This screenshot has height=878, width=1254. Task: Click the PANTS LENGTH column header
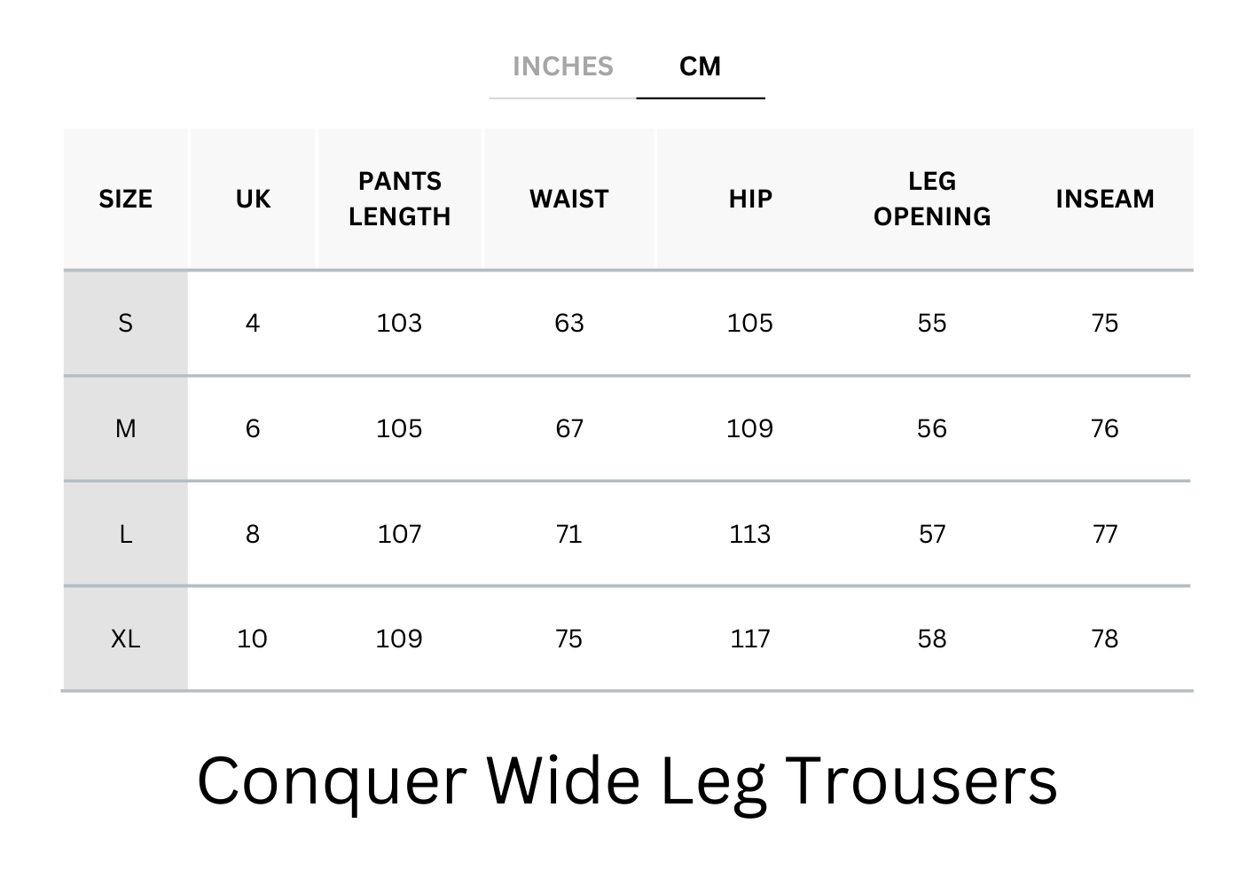click(399, 199)
